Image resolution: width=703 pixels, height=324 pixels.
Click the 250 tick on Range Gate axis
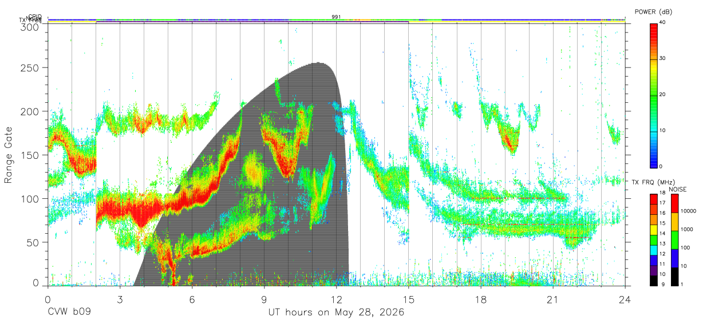(x=31, y=68)
